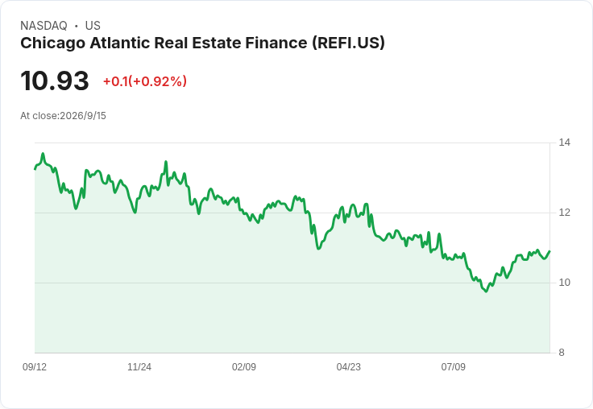This screenshot has width=593, height=409.
Task: Click the 02/09 x-axis date label
Action: (244, 366)
